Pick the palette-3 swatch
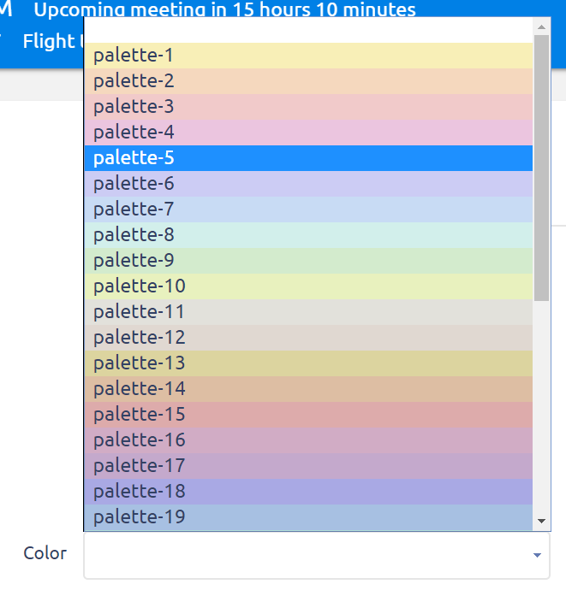The image size is (566, 596). coord(308,107)
